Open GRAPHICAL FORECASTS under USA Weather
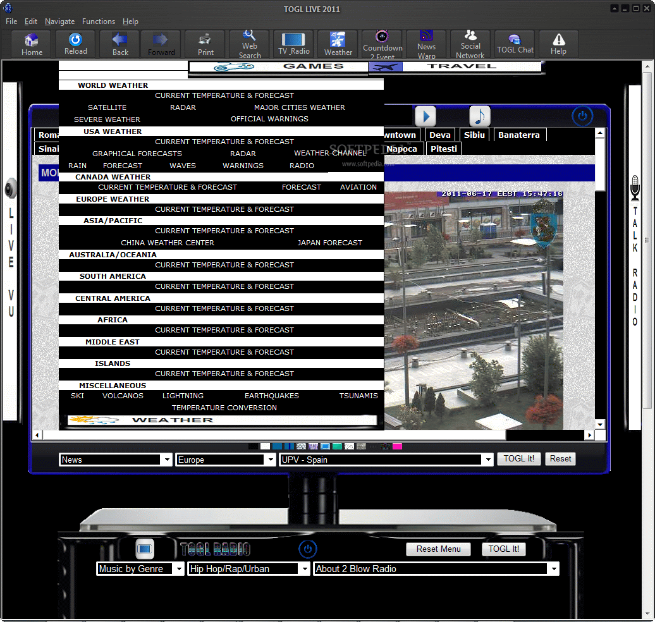The height and width of the screenshot is (622, 655). point(137,154)
